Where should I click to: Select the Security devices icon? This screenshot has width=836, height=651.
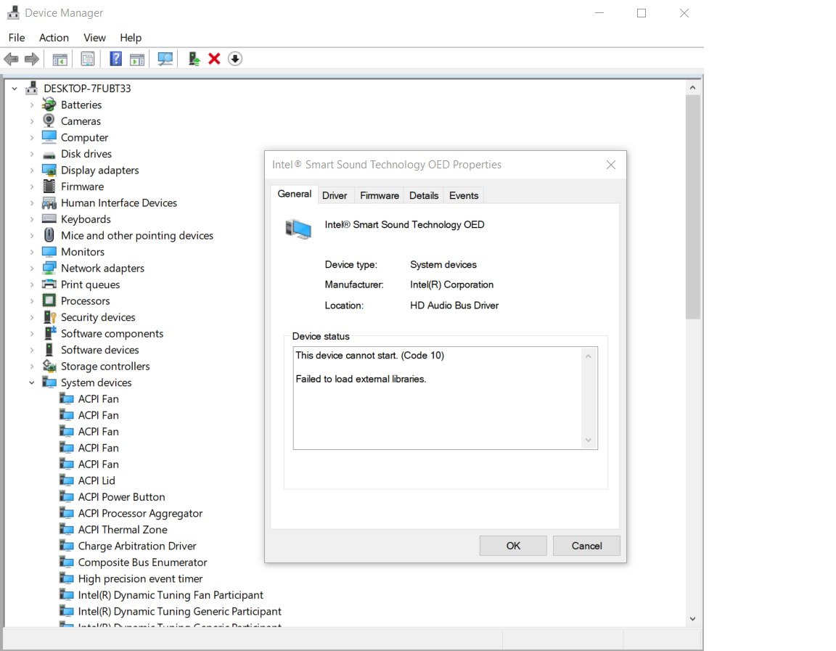pyautogui.click(x=49, y=317)
